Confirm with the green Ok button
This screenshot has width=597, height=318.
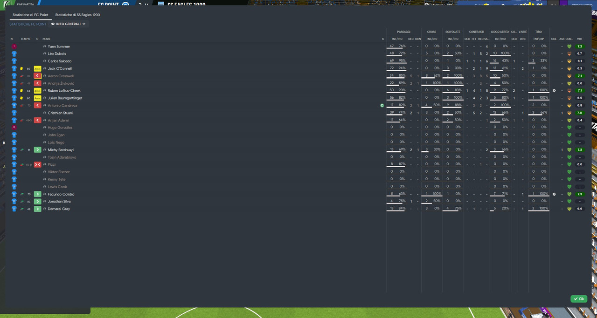click(x=579, y=299)
